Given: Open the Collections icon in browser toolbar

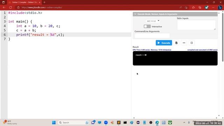Looking at the screenshot, I should point(200,7).
